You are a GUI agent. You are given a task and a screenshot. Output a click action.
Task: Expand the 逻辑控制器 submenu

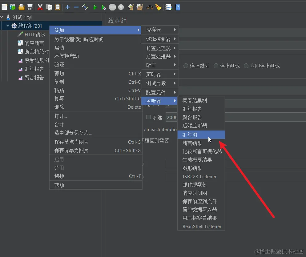pyautogui.click(x=160, y=39)
